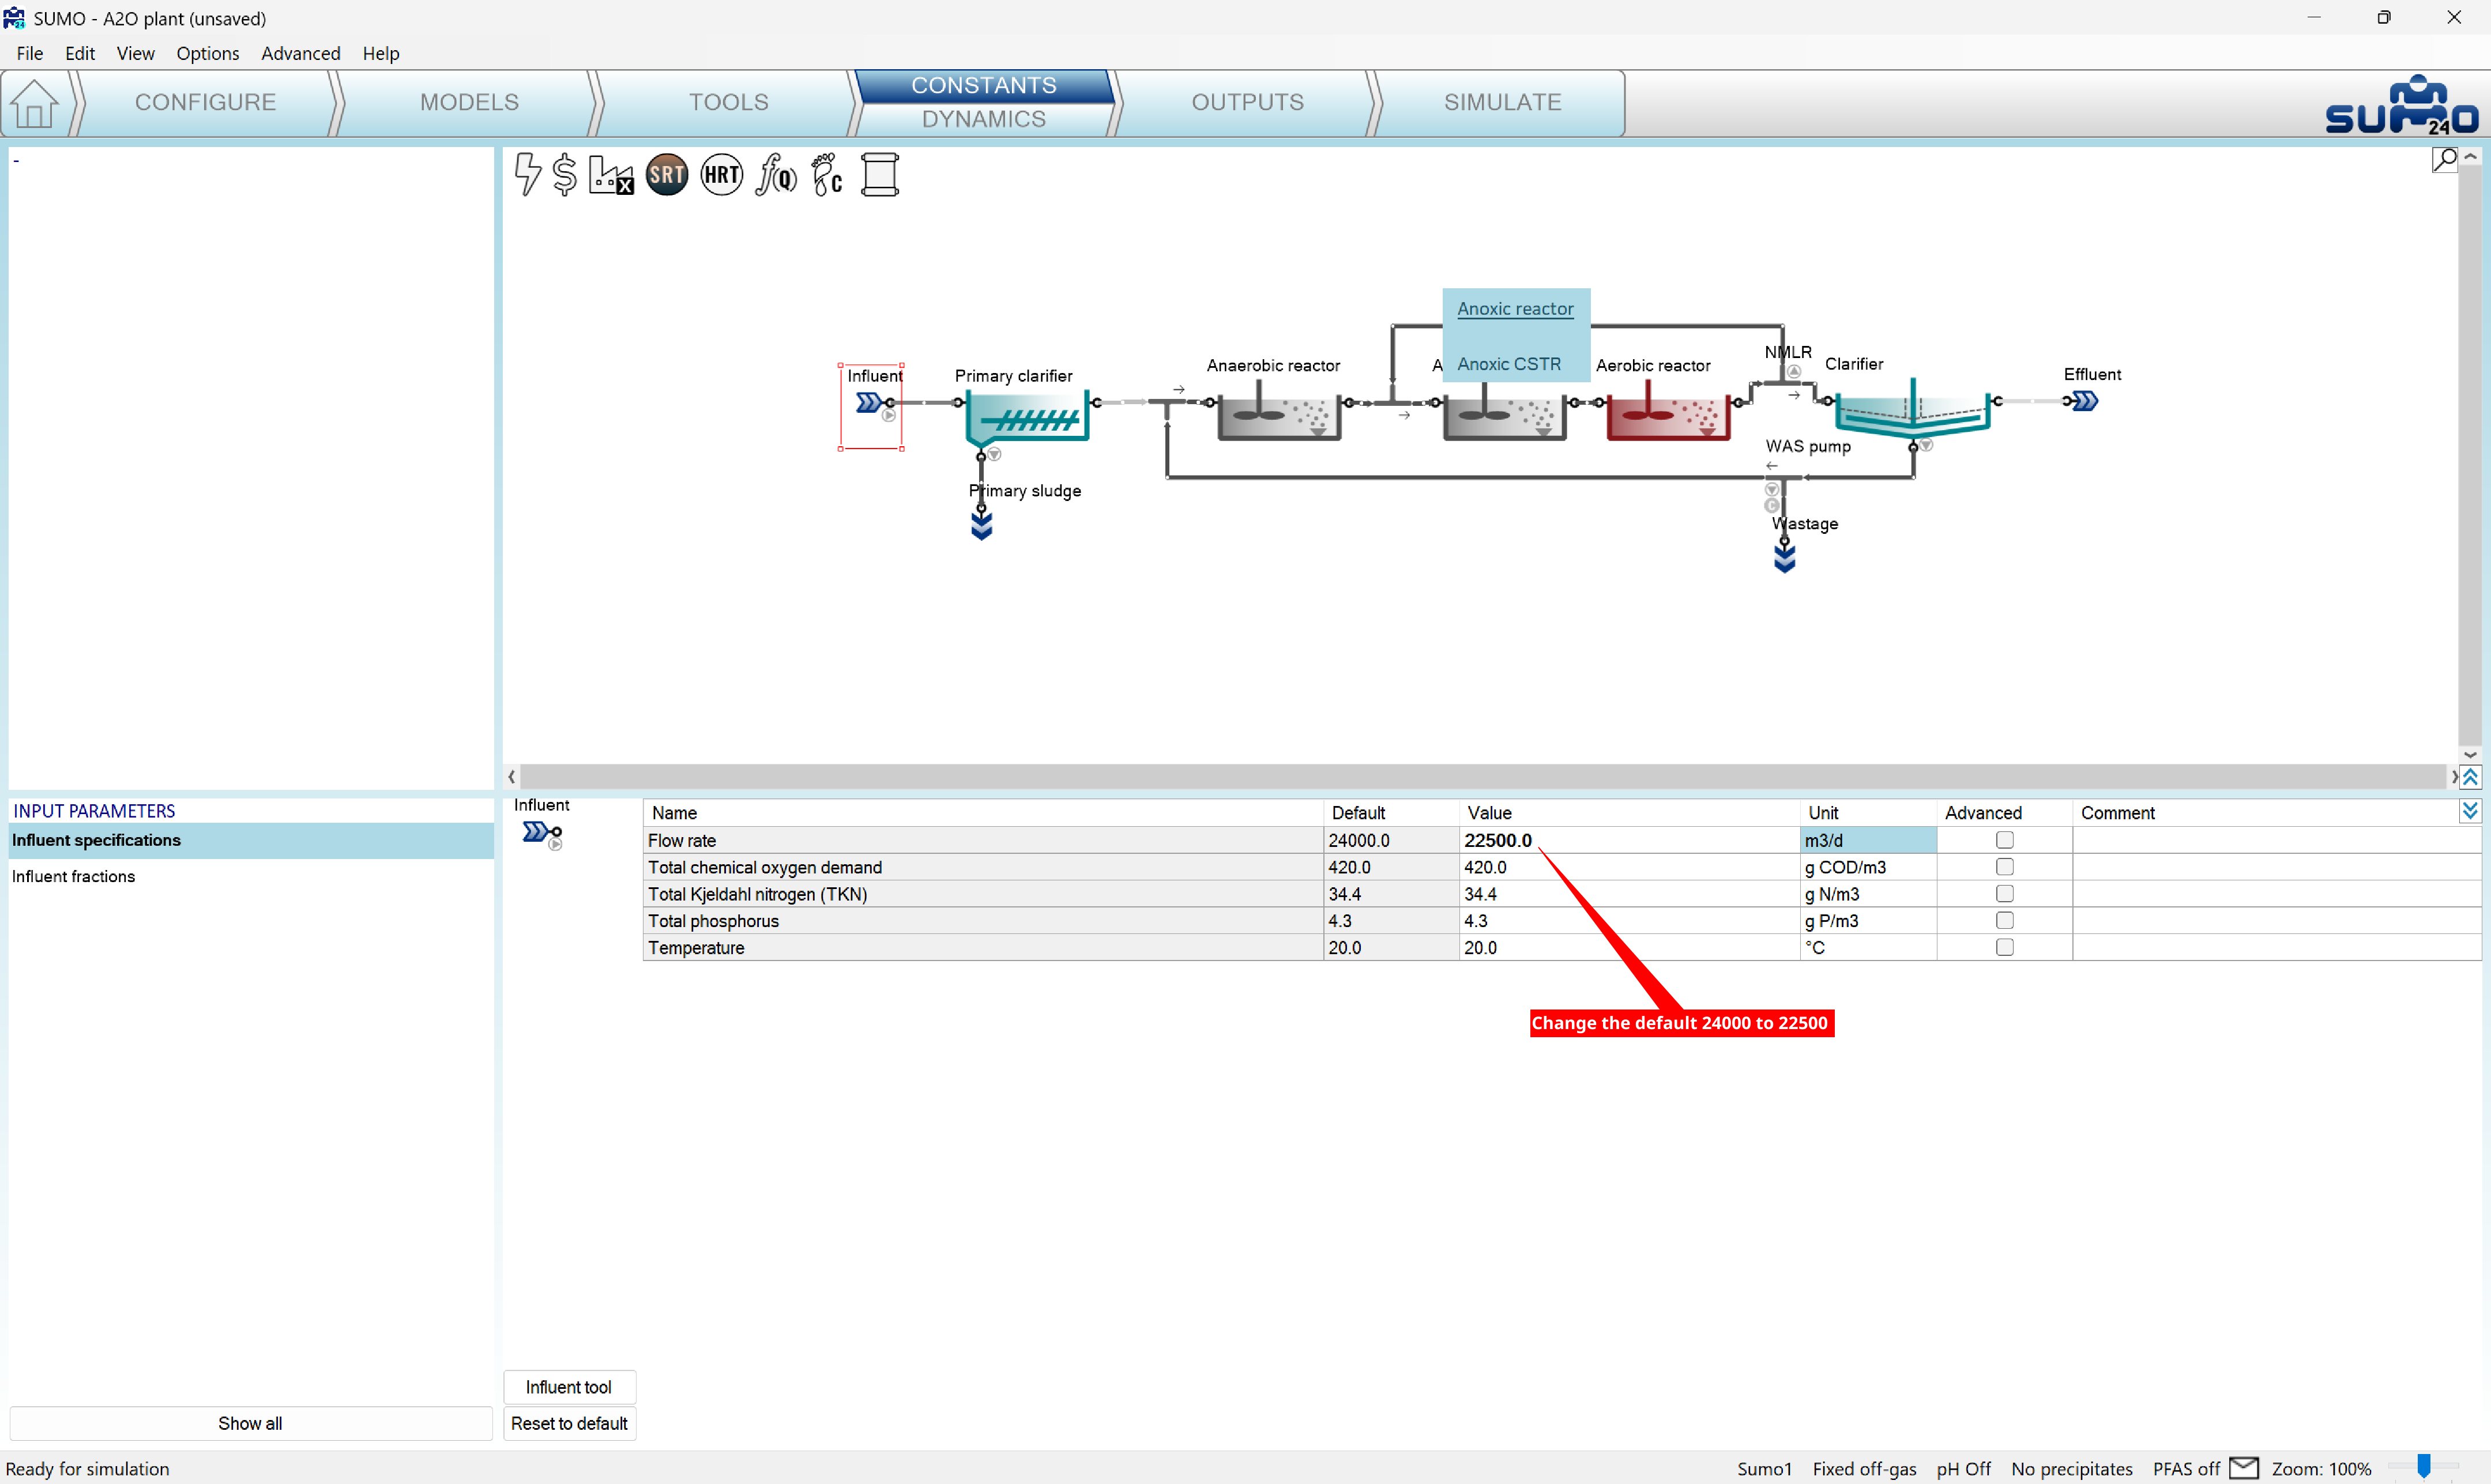This screenshot has width=2491, height=1484.
Task: Click the scroll notes icon
Action: pyautogui.click(x=880, y=175)
